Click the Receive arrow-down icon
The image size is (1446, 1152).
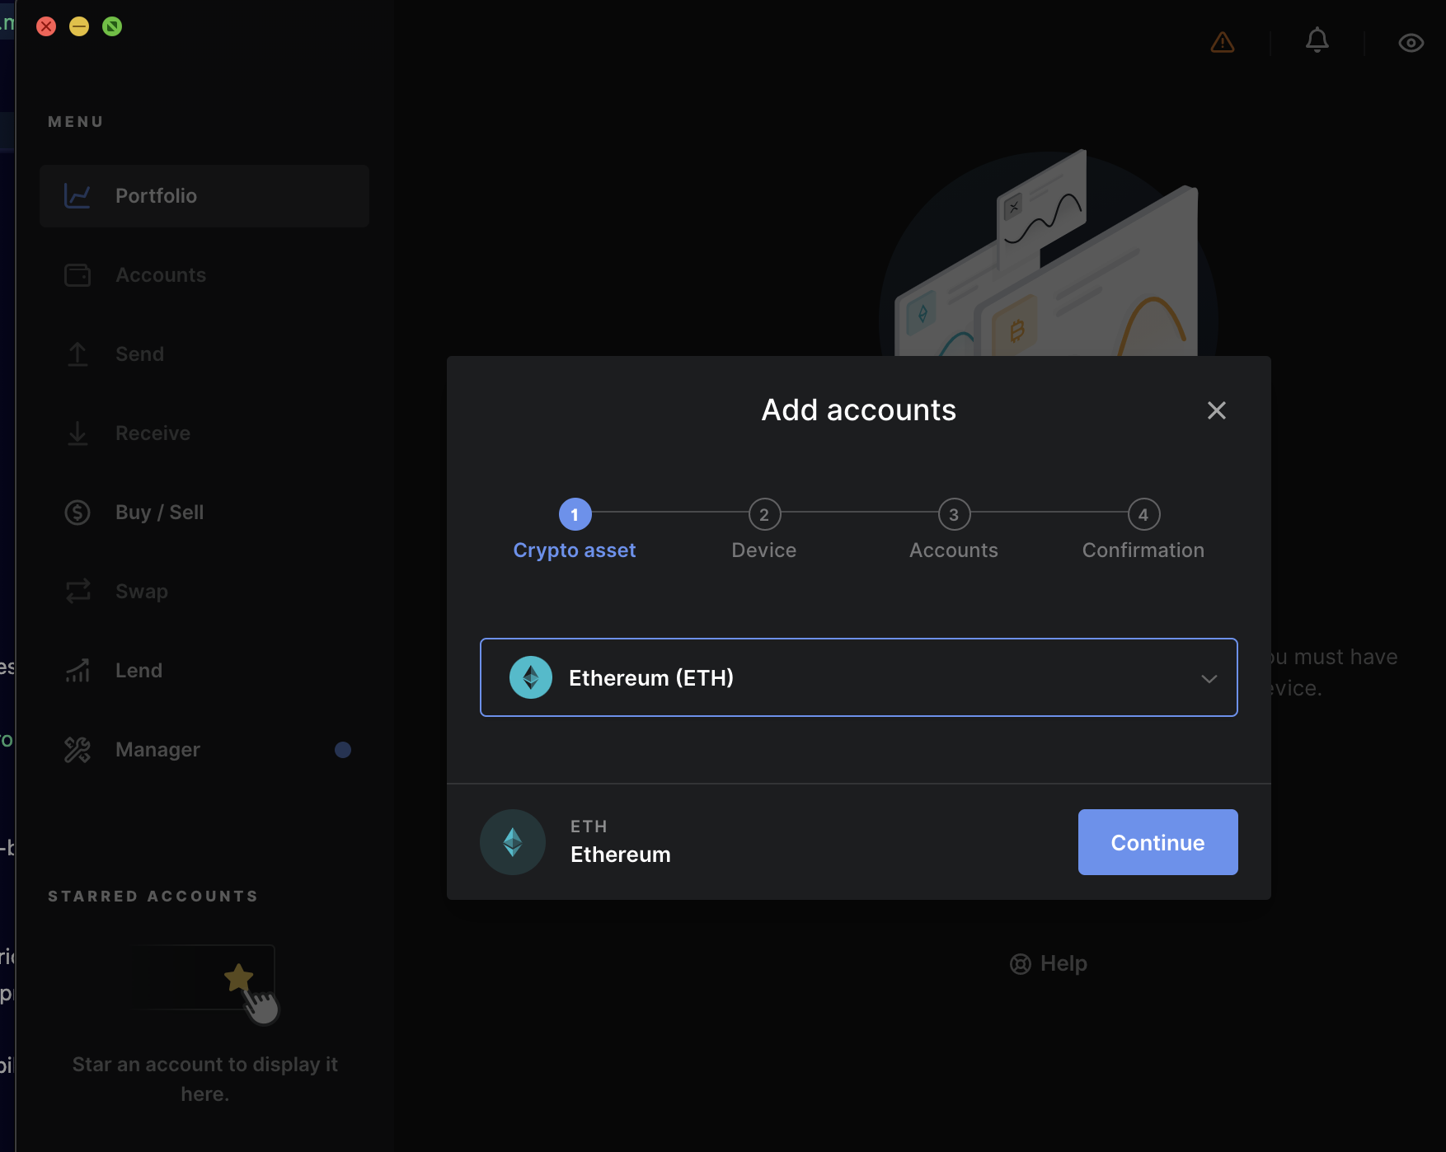pyautogui.click(x=77, y=433)
